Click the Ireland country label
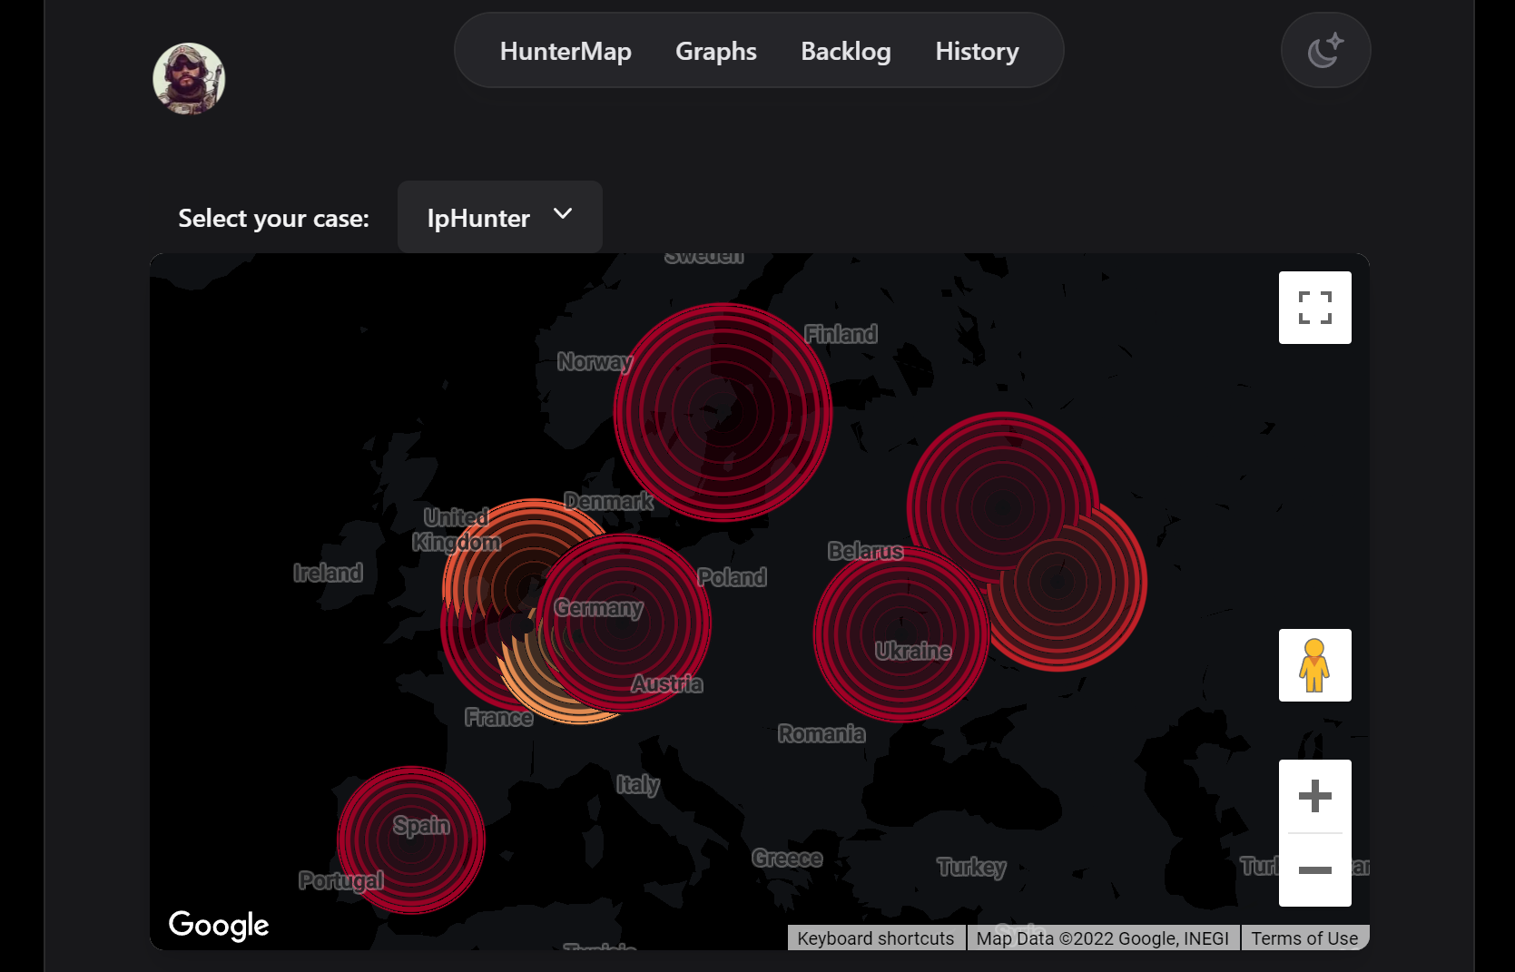The width and height of the screenshot is (1515, 972). pyautogui.click(x=328, y=573)
